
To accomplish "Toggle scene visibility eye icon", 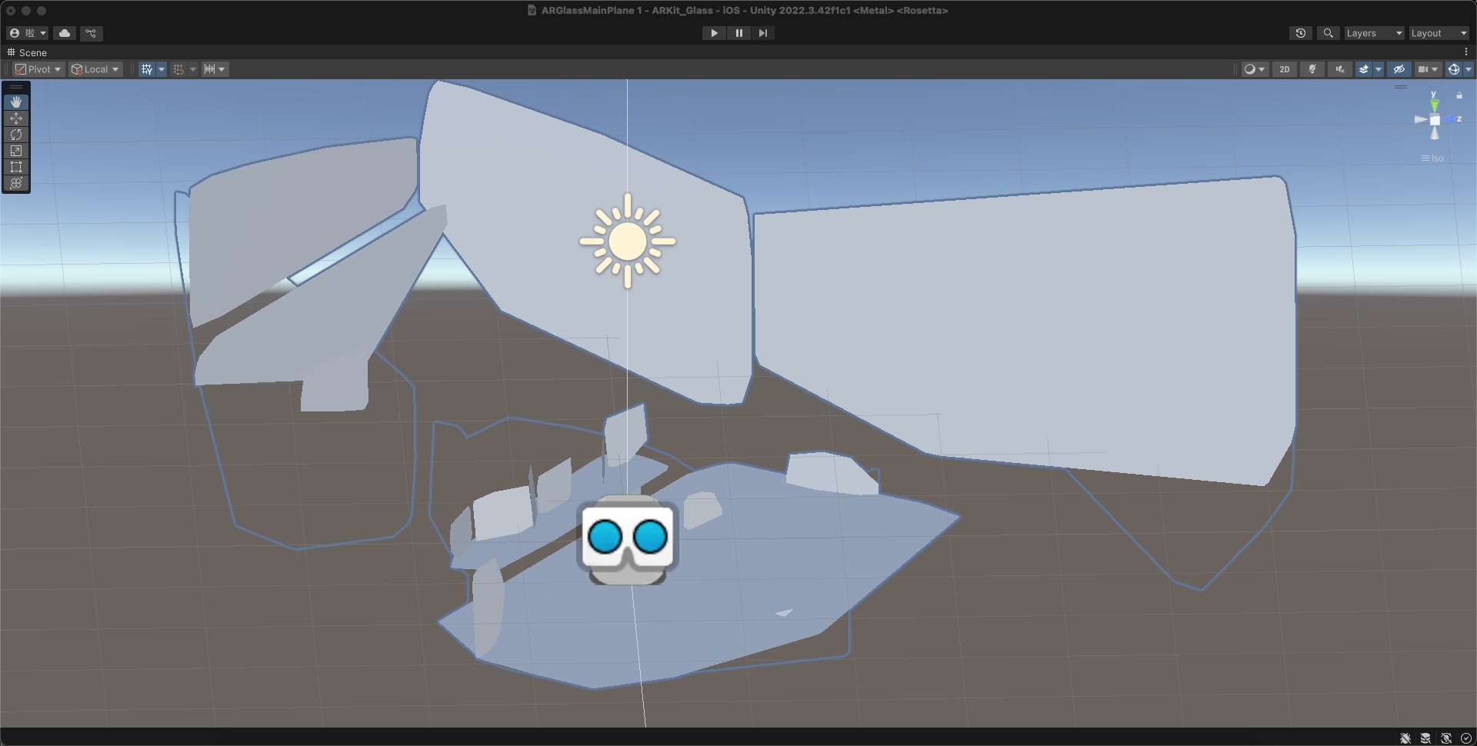I will tap(1399, 69).
